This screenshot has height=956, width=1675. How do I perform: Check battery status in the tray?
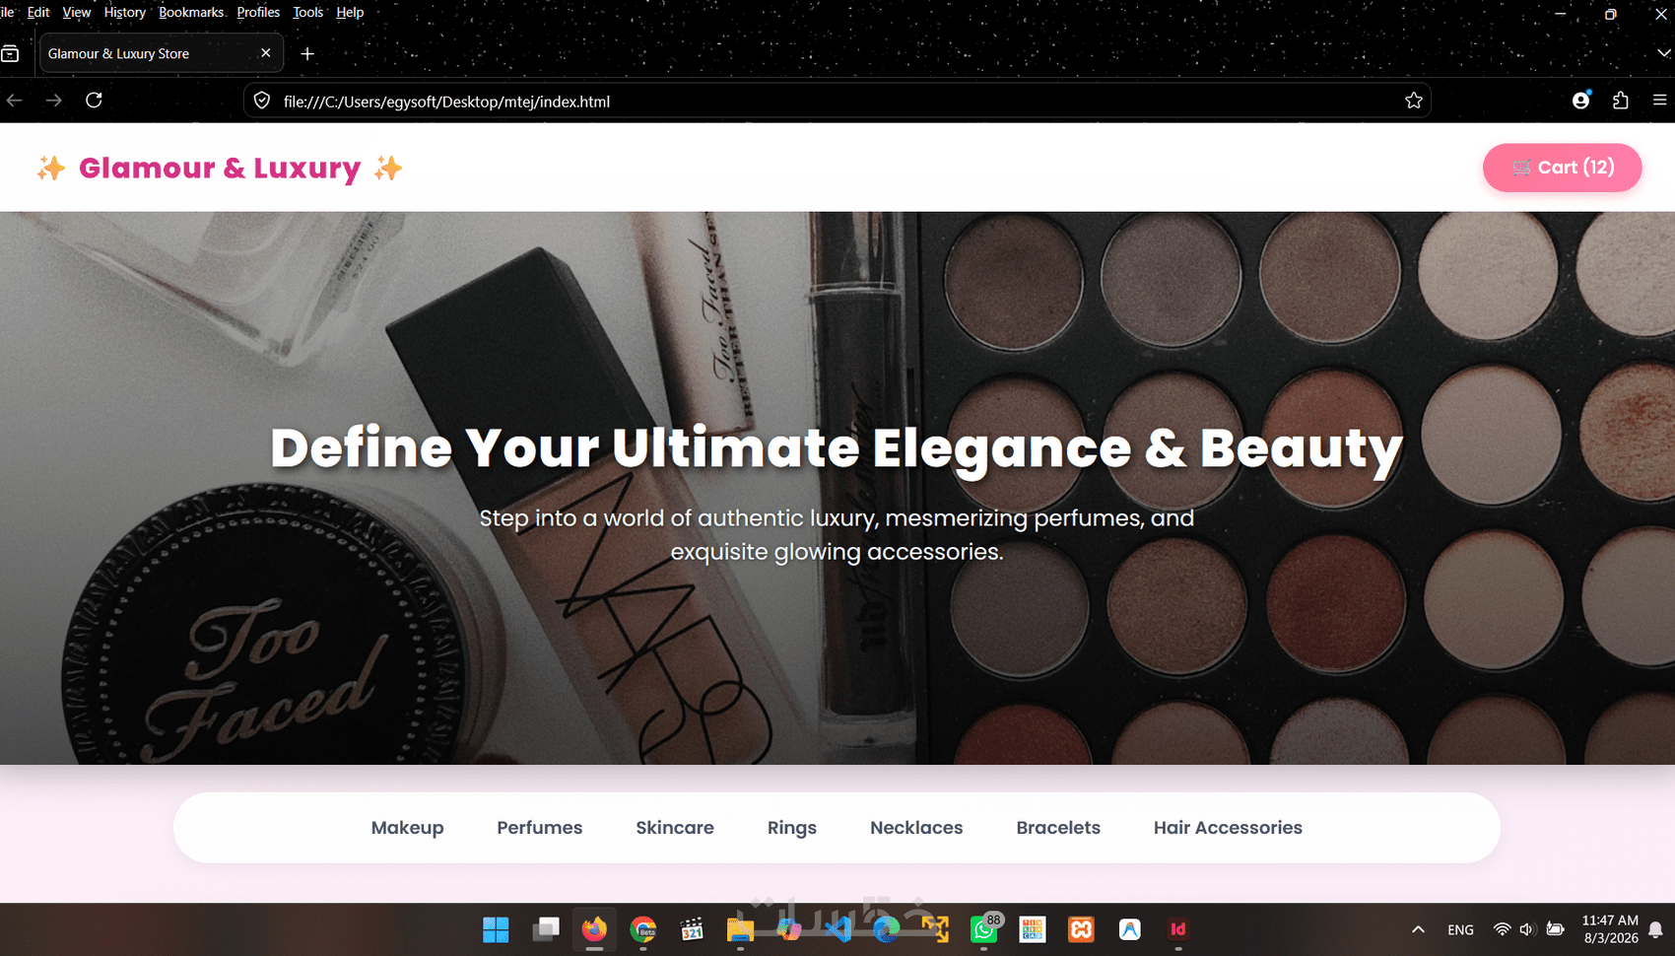(1555, 929)
